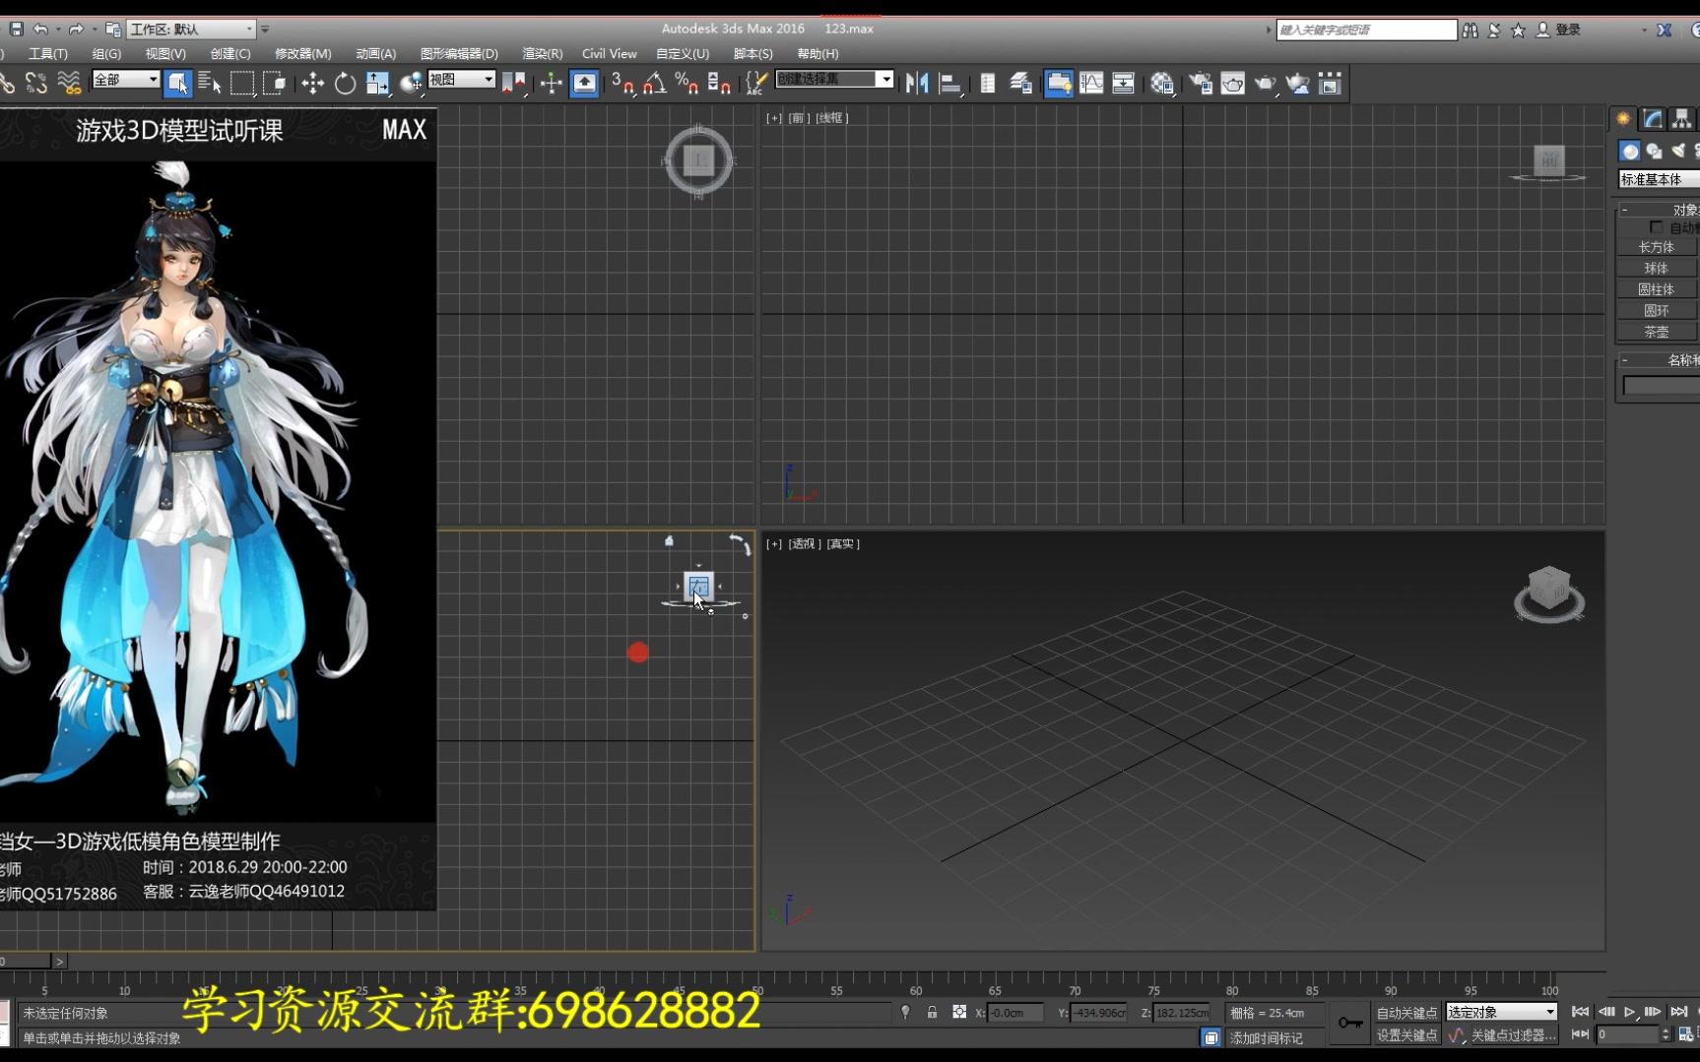Screen dimensions: 1700x1062
Task: Open the 修改器(M) menu
Action: (302, 54)
